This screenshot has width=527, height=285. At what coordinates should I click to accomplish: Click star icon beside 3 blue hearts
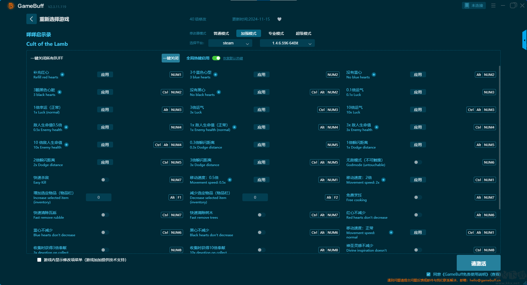click(x=215, y=75)
